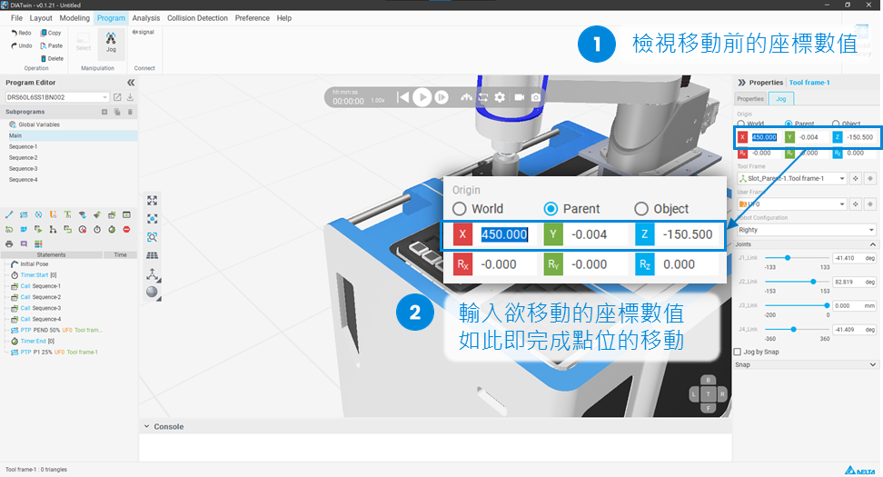The width and height of the screenshot is (883, 477).
Task: Click the Paste button
Action: coord(51,45)
